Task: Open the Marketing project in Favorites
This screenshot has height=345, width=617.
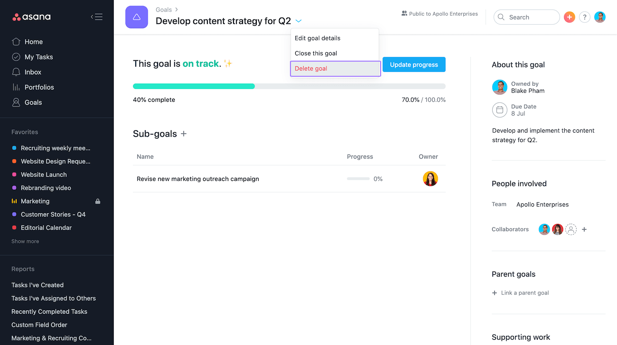Action: pyautogui.click(x=35, y=201)
